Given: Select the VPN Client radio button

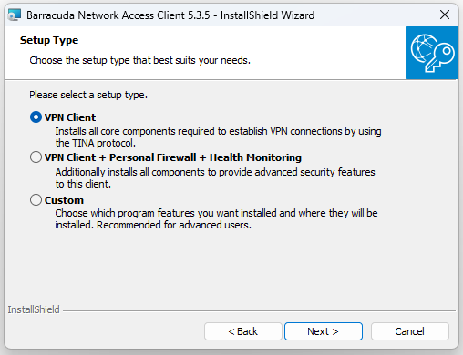Looking at the screenshot, I should [x=36, y=117].
